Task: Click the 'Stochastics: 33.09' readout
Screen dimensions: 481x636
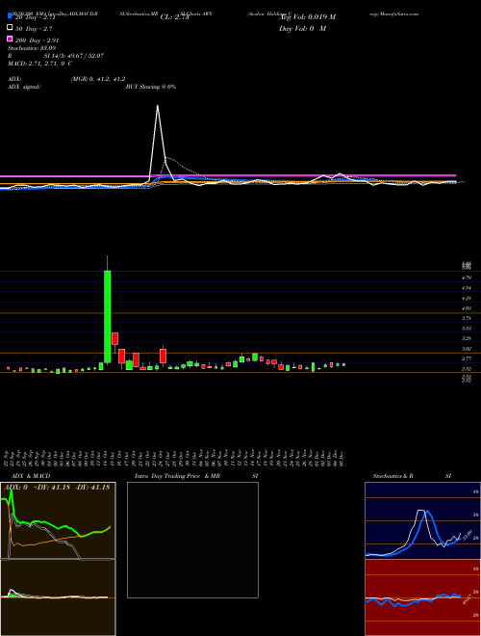Action: pos(32,48)
